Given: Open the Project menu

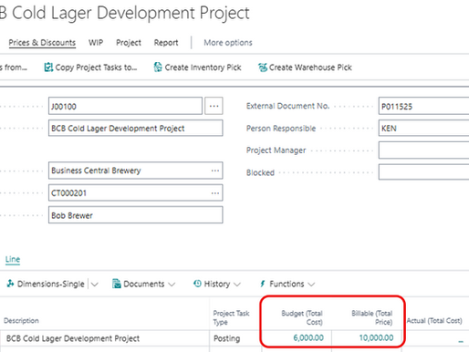Looking at the screenshot, I should tap(129, 43).
